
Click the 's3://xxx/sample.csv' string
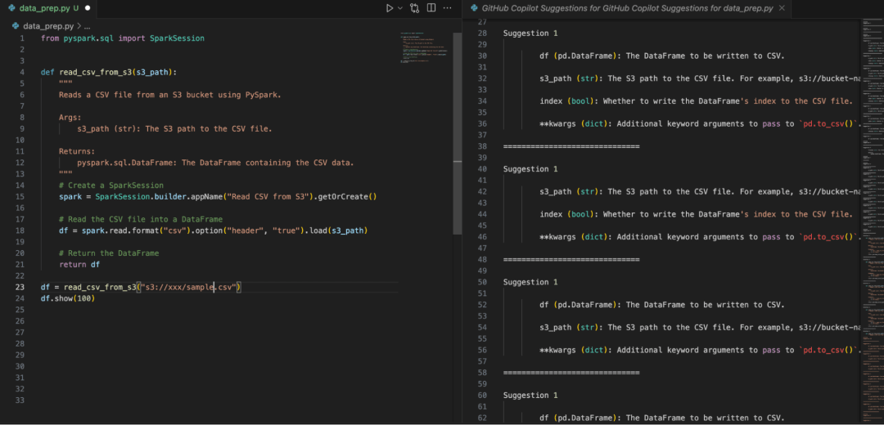[188, 287]
